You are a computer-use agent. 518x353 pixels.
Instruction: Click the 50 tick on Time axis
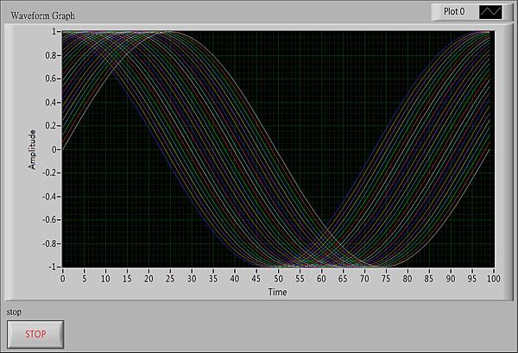pos(277,279)
